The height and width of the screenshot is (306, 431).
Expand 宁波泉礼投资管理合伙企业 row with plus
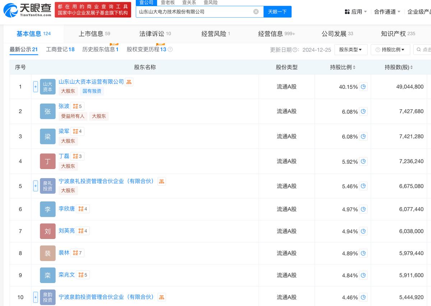[x=35, y=186]
